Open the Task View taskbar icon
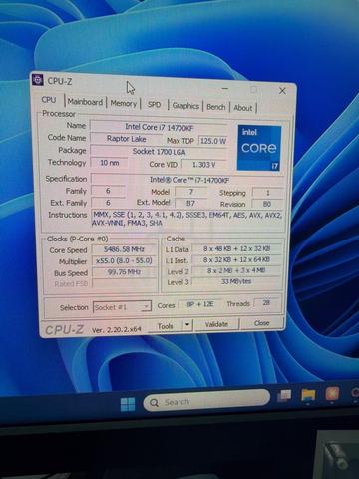 pyautogui.click(x=284, y=396)
